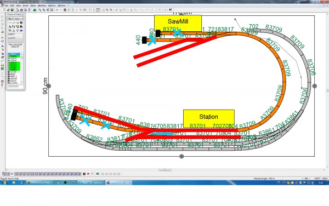
Task: Open the track system dropdown in Choice of track
Action: coord(15,19)
